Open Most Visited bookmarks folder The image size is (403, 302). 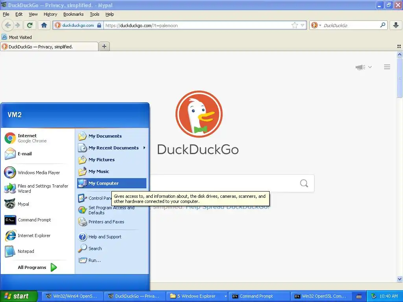(x=17, y=37)
